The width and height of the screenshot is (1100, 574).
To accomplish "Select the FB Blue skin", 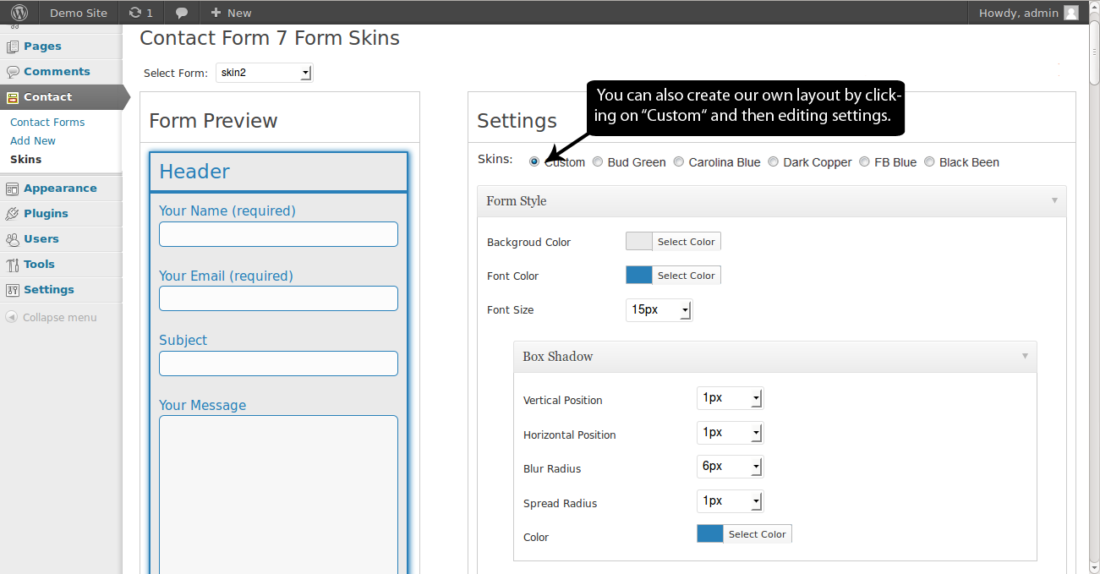I will 865,162.
